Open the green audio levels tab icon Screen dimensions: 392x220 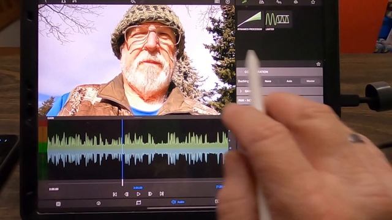244,2
